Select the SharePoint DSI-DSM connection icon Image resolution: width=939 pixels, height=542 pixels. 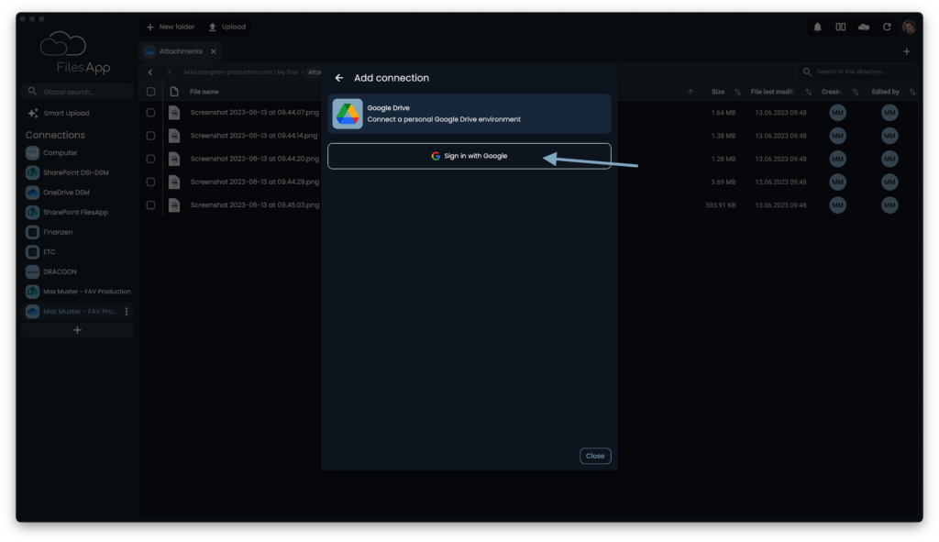[x=32, y=172]
